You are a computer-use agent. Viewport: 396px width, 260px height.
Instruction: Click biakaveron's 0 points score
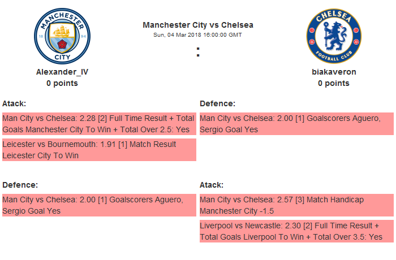click(x=333, y=83)
